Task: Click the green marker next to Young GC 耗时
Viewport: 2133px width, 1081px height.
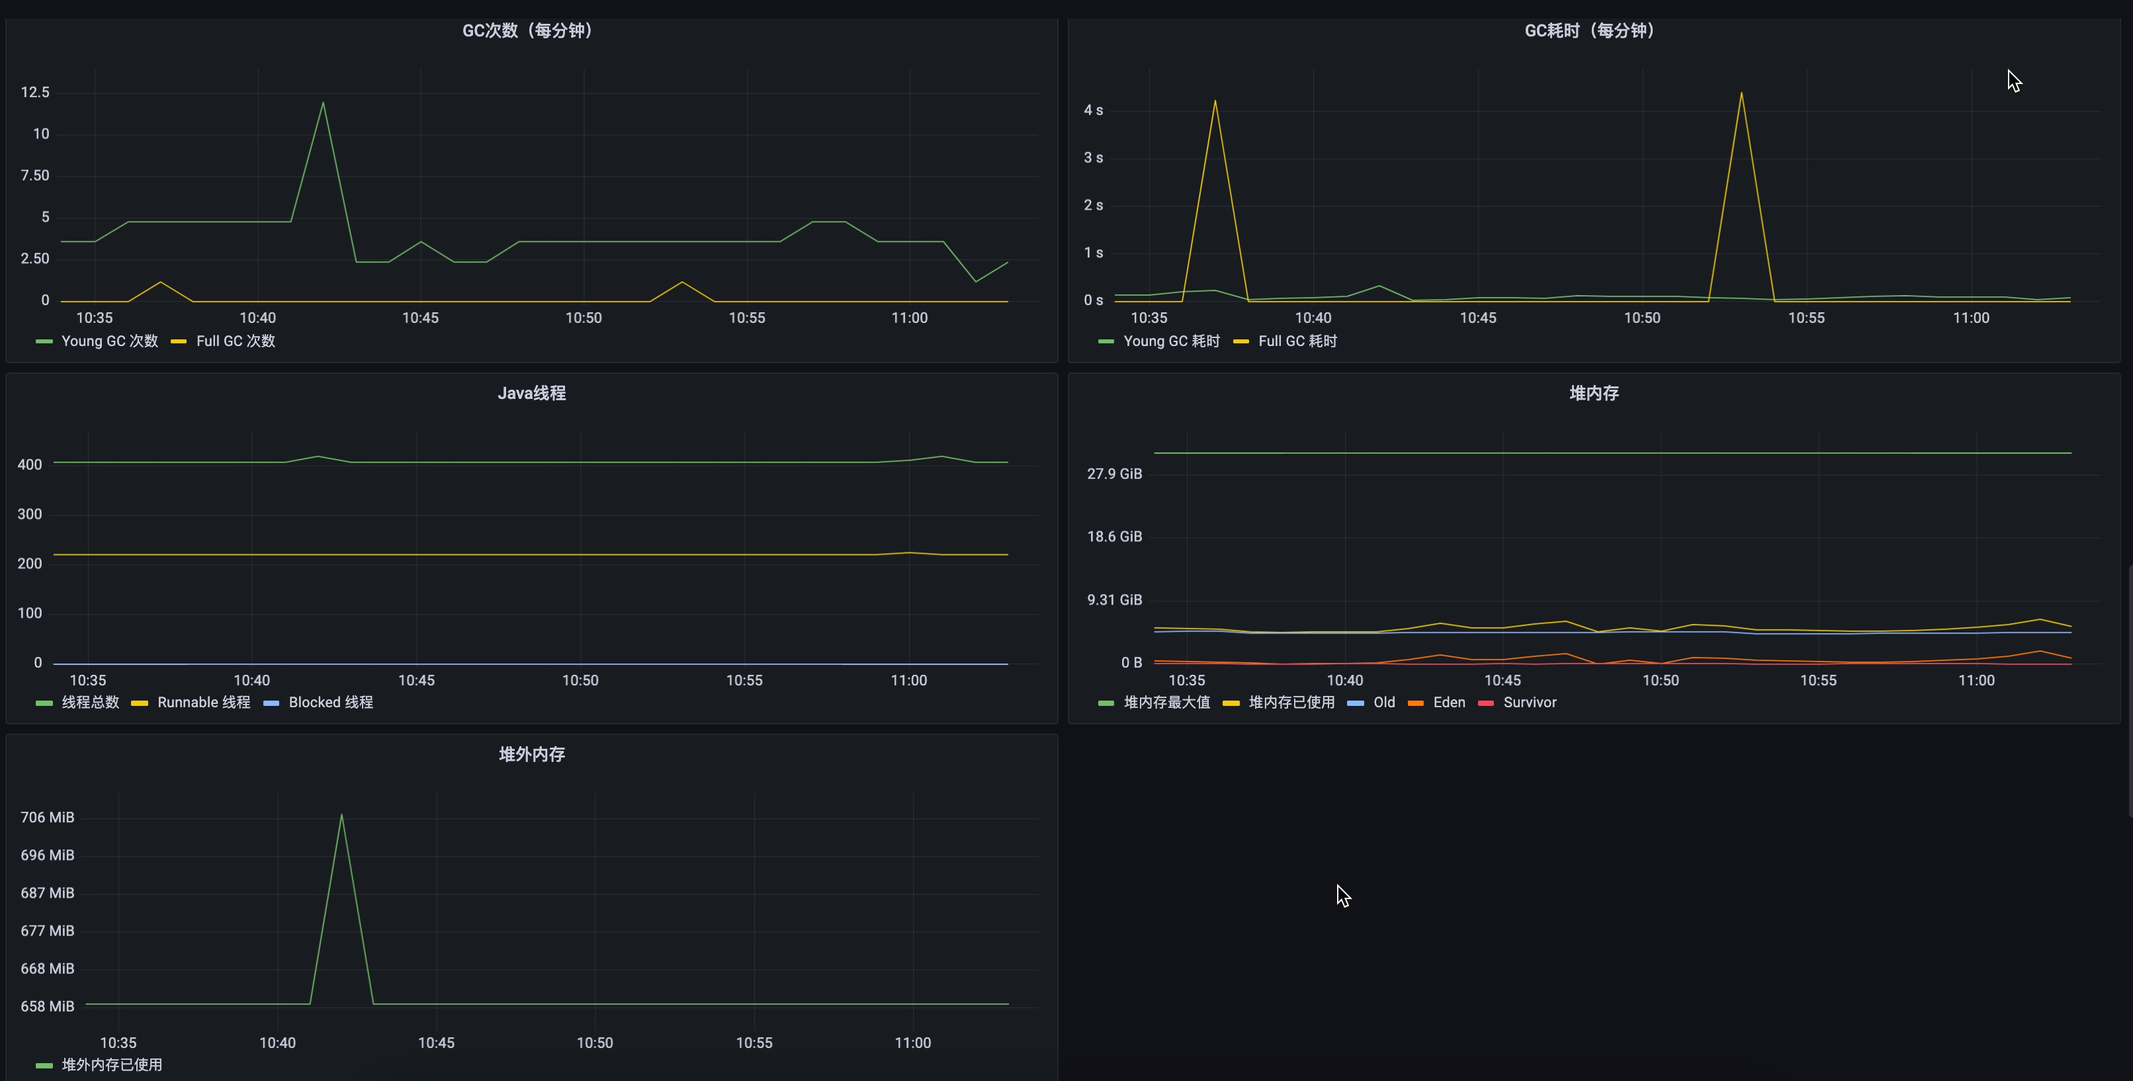Action: (1106, 341)
